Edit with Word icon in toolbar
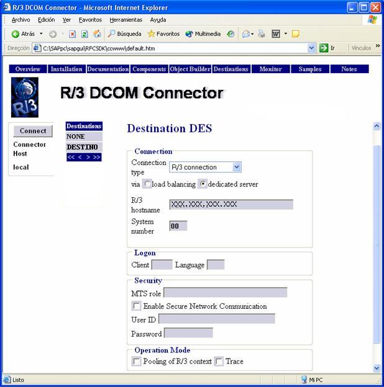The image size is (384, 387). [276, 34]
